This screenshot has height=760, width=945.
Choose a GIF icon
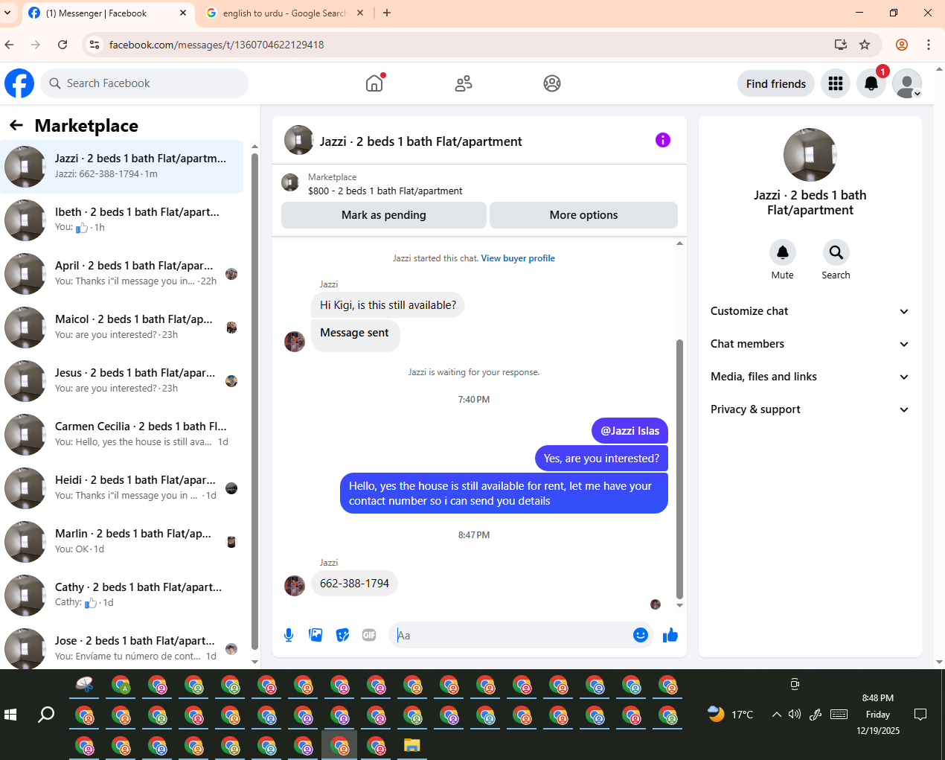point(369,635)
